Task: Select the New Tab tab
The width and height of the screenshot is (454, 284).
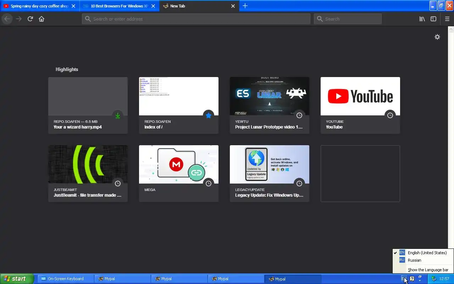Action: pos(199,6)
